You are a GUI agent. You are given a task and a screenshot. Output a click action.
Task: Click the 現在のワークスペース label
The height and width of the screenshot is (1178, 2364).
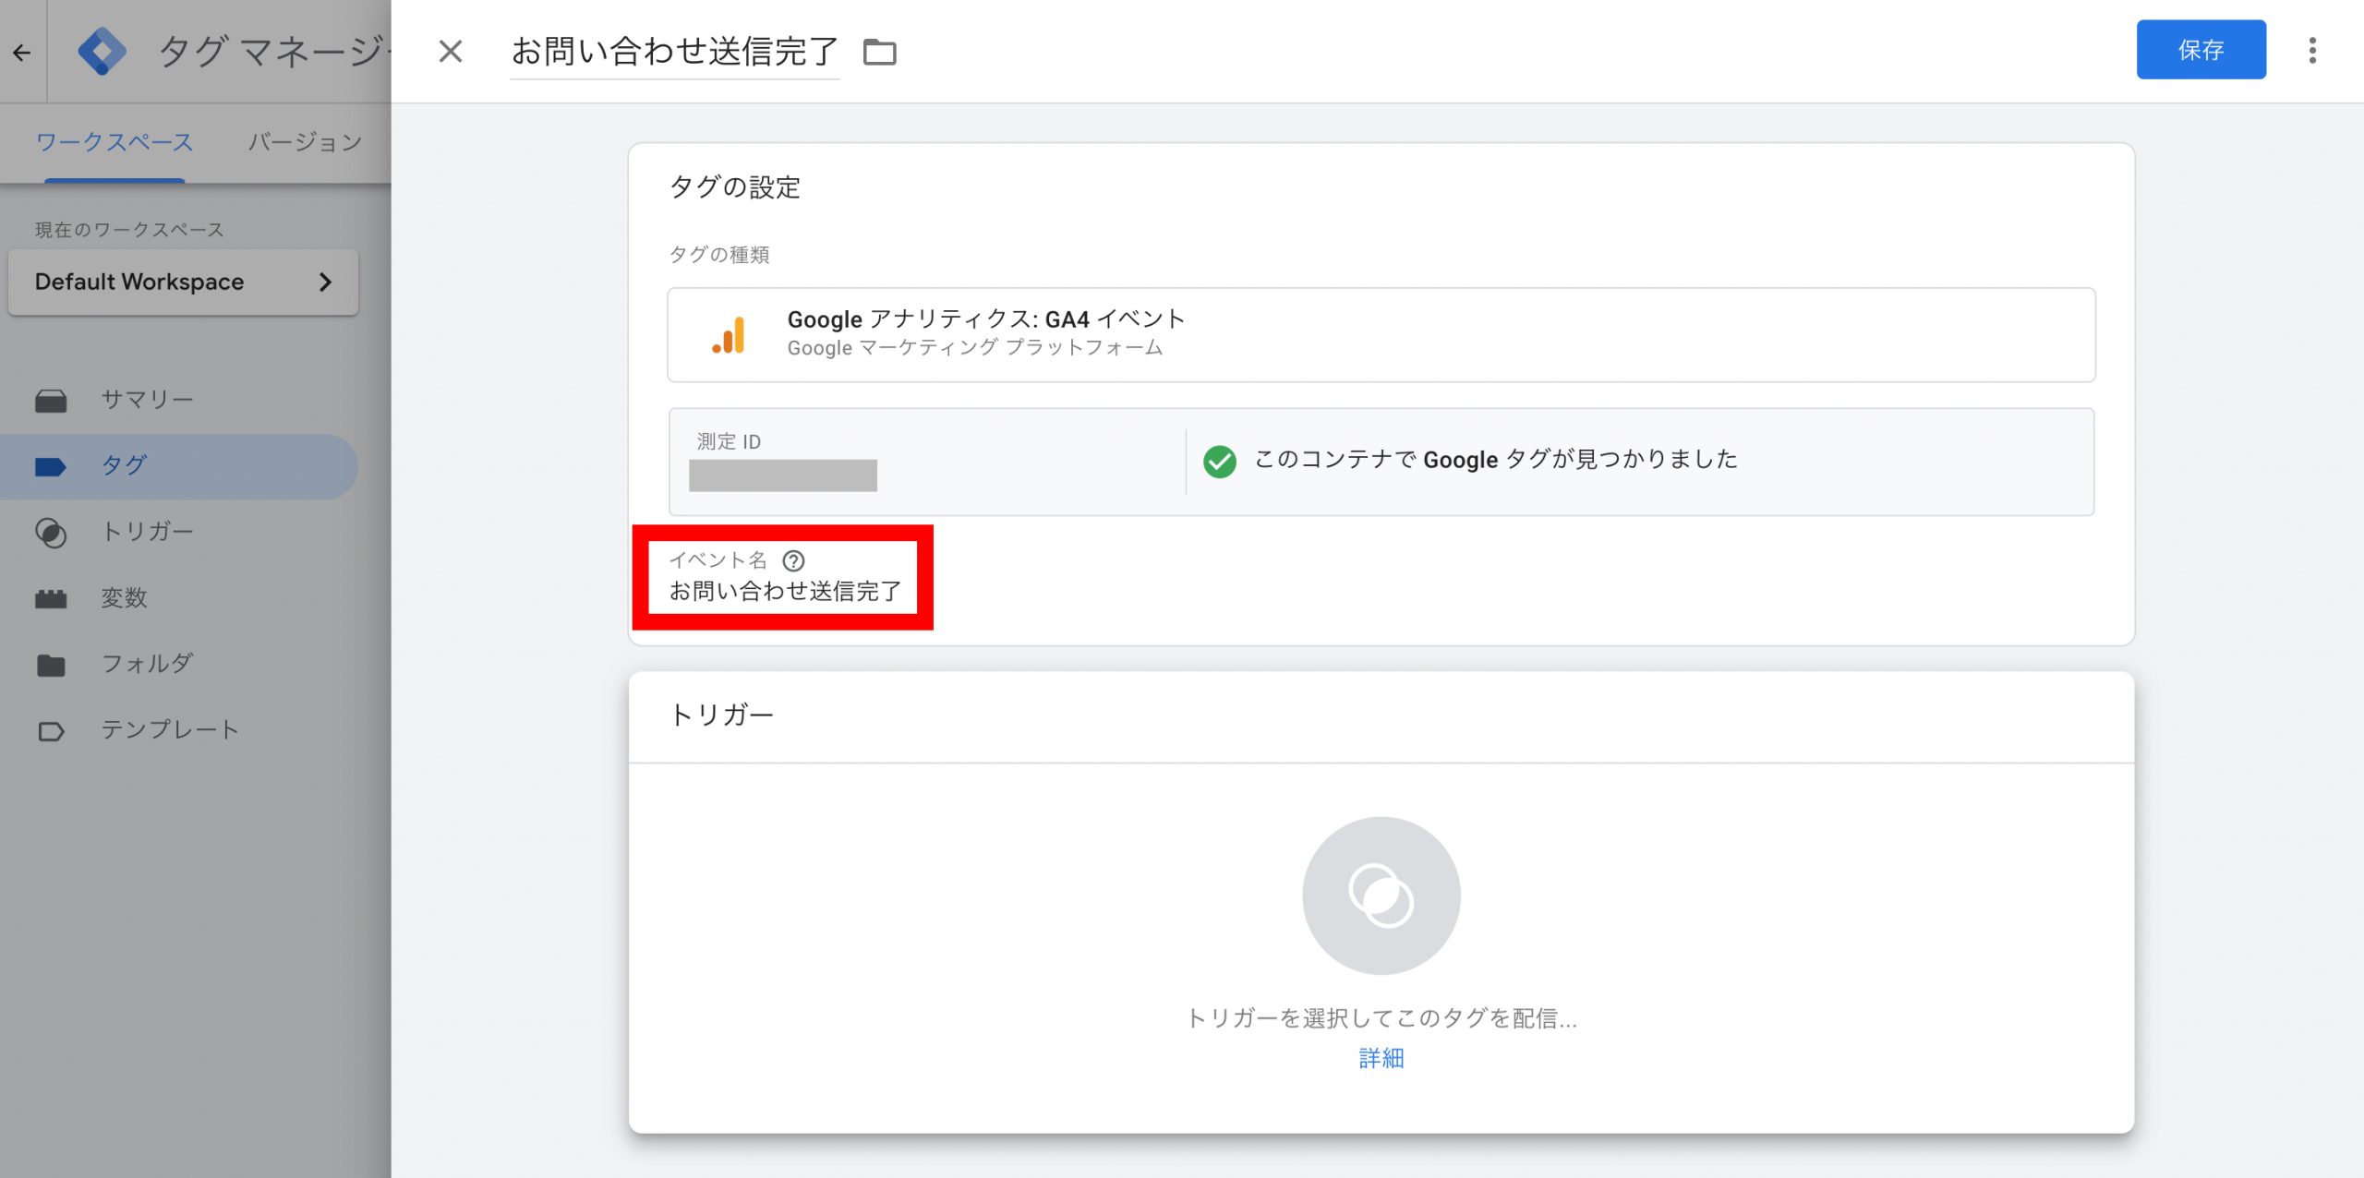tap(129, 230)
